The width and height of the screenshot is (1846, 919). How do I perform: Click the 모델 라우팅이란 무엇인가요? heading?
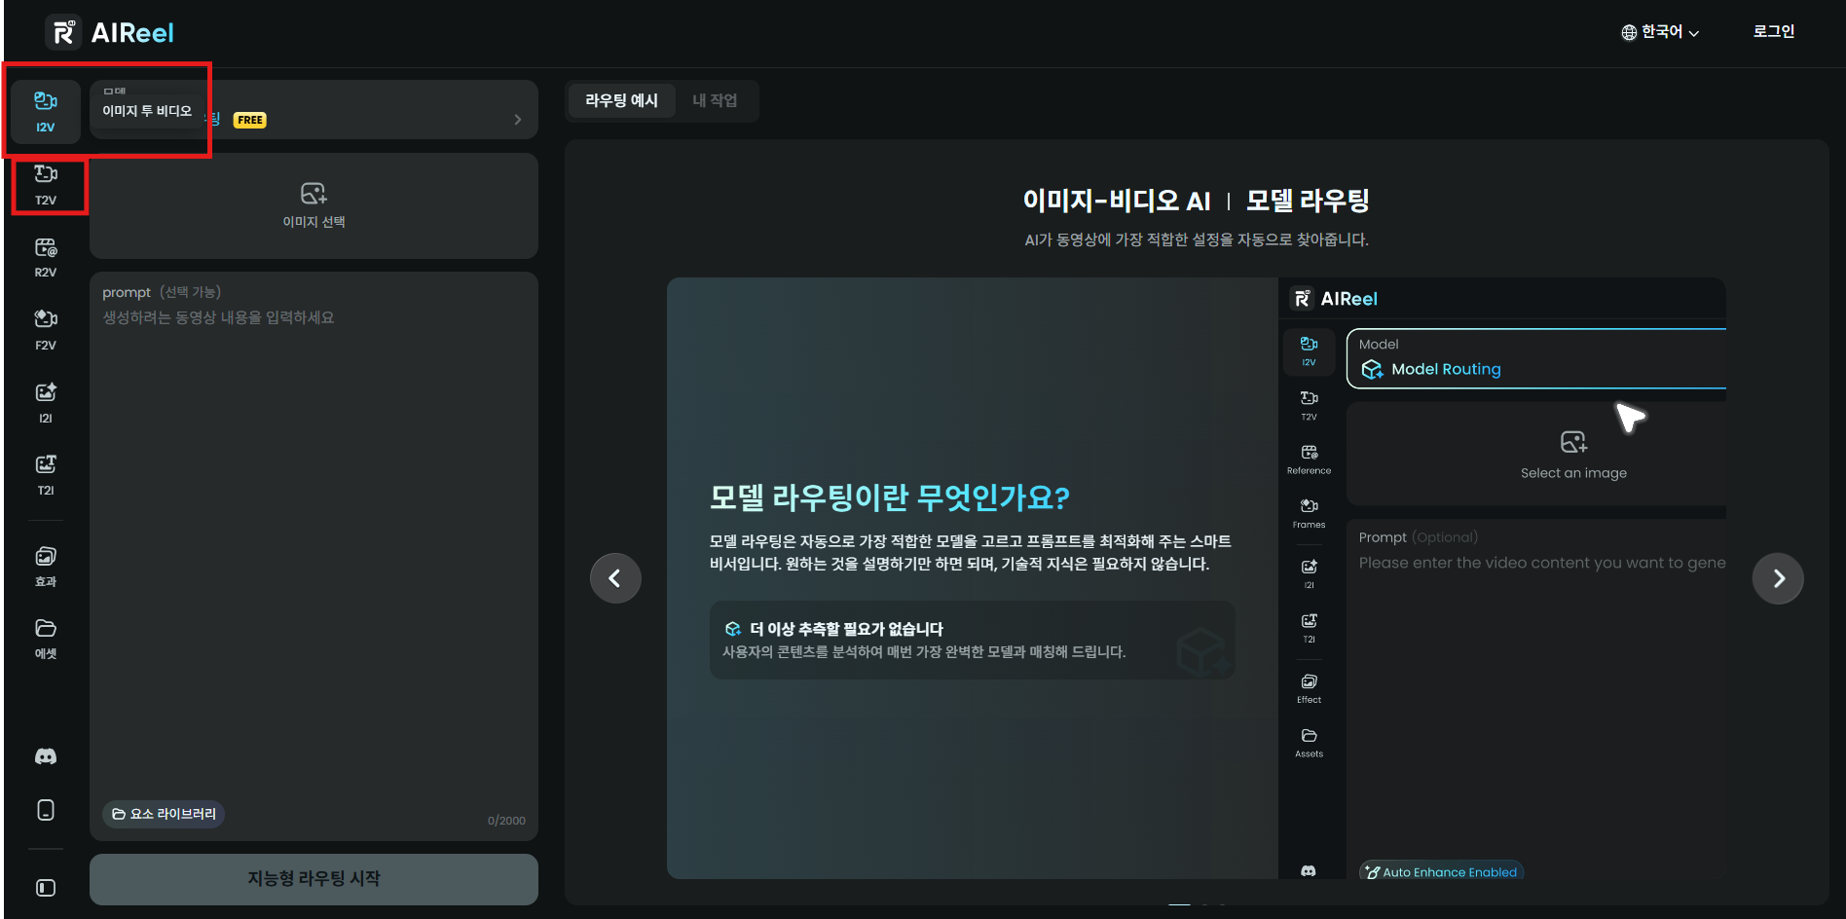[x=889, y=497]
